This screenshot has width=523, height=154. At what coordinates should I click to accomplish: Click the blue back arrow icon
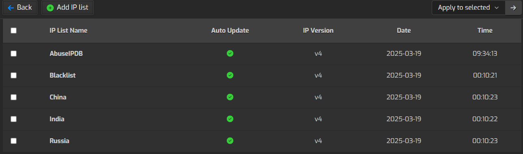pos(11,8)
